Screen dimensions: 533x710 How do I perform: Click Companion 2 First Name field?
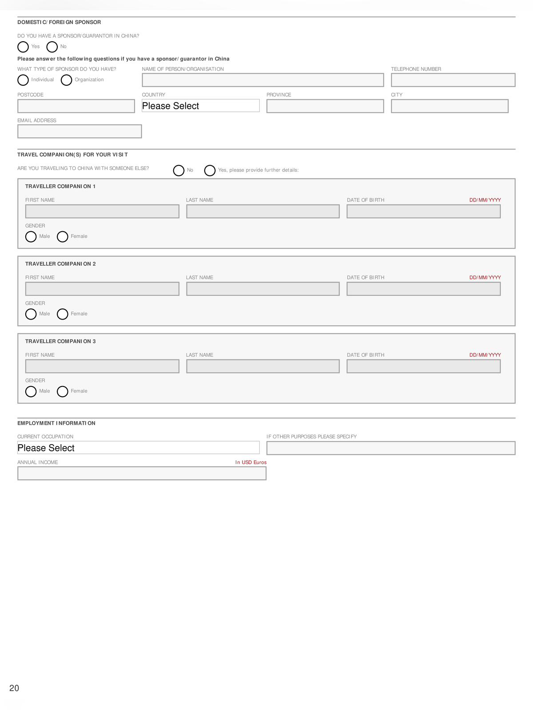point(102,289)
